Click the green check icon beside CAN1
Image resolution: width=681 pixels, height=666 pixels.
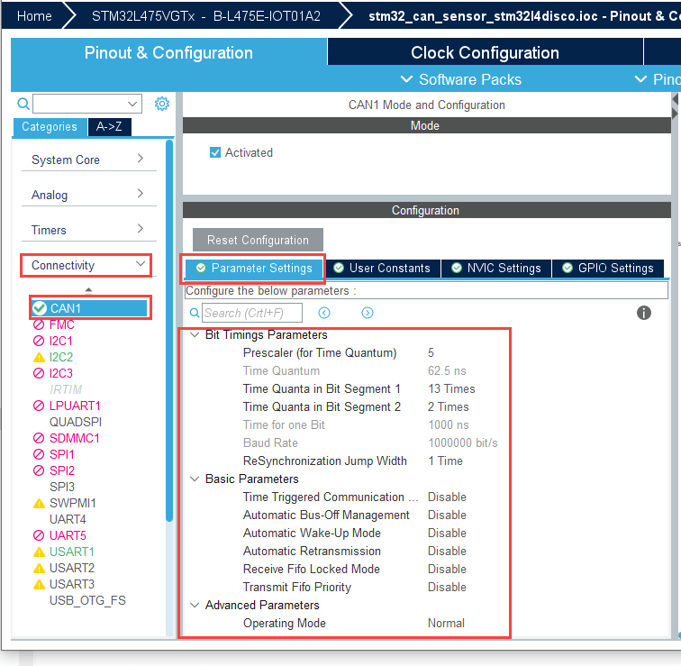point(40,308)
